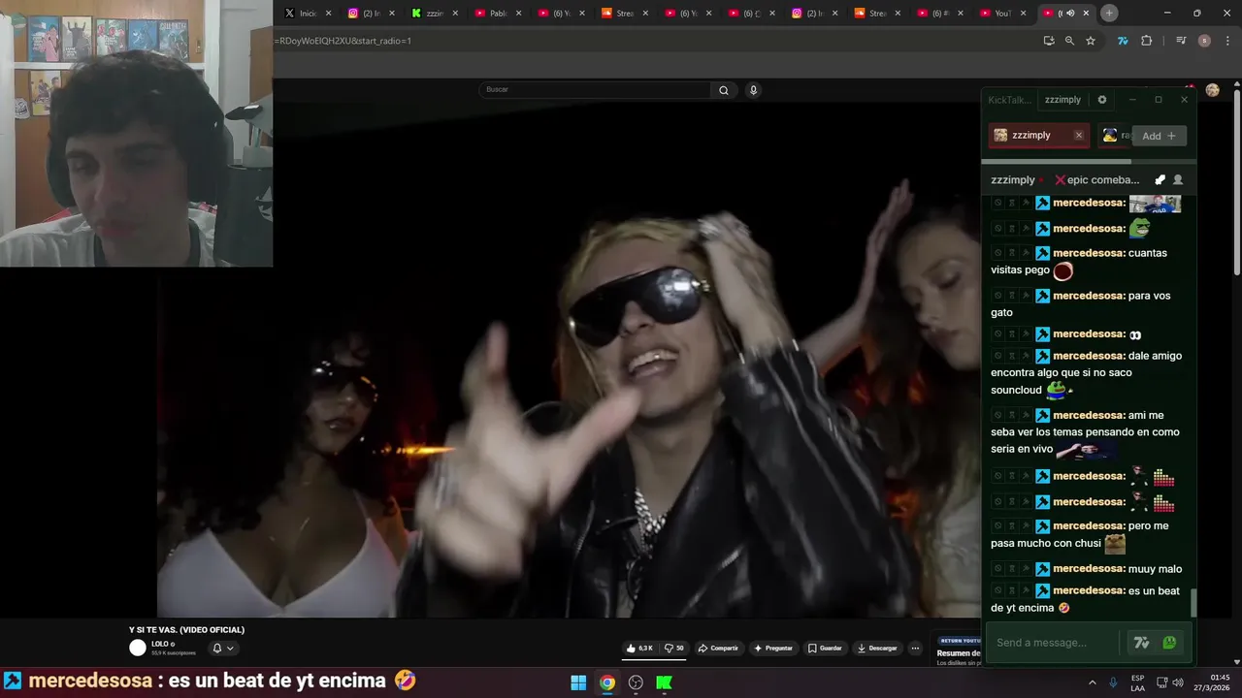Image resolution: width=1242 pixels, height=698 pixels.
Task: Open the notification bell dropdown for LOLO
Action: tap(223, 648)
